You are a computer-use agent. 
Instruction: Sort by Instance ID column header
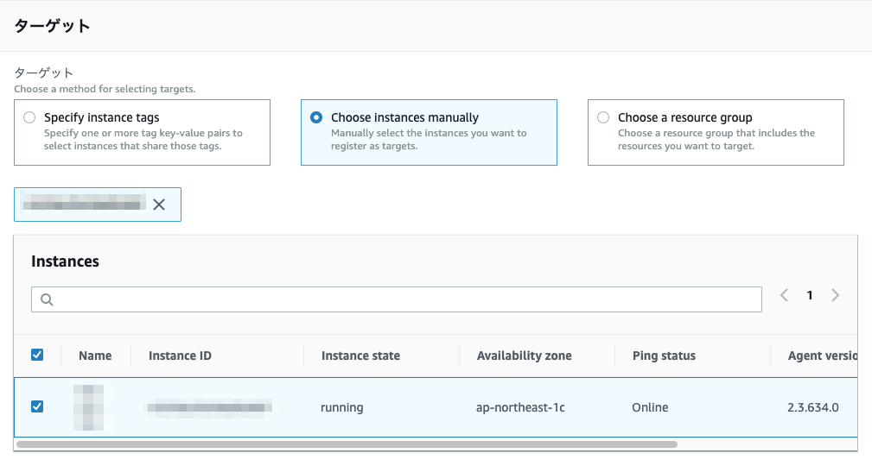(180, 356)
